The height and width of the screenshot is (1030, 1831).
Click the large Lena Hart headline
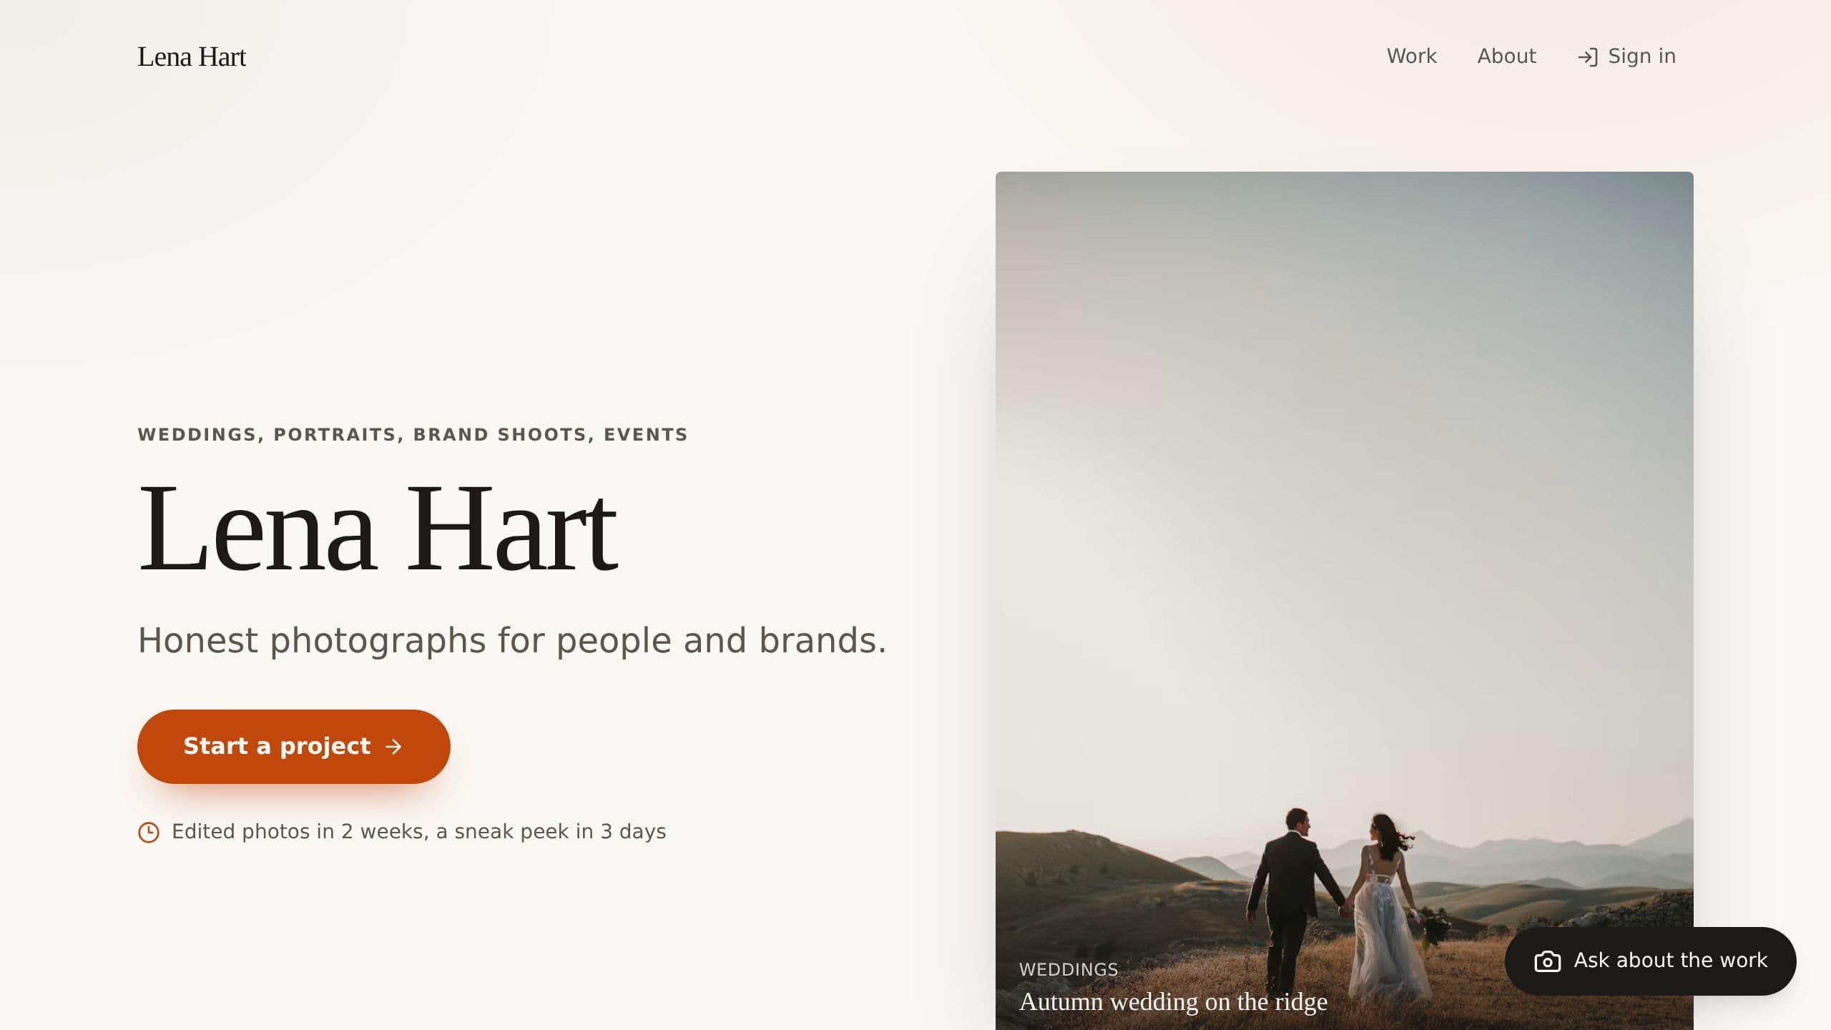coord(377,528)
